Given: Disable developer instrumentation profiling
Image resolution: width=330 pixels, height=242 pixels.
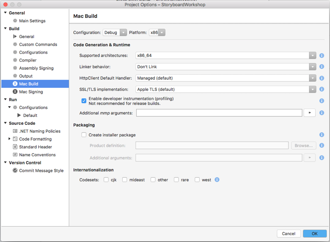Looking at the screenshot, I should point(84,100).
